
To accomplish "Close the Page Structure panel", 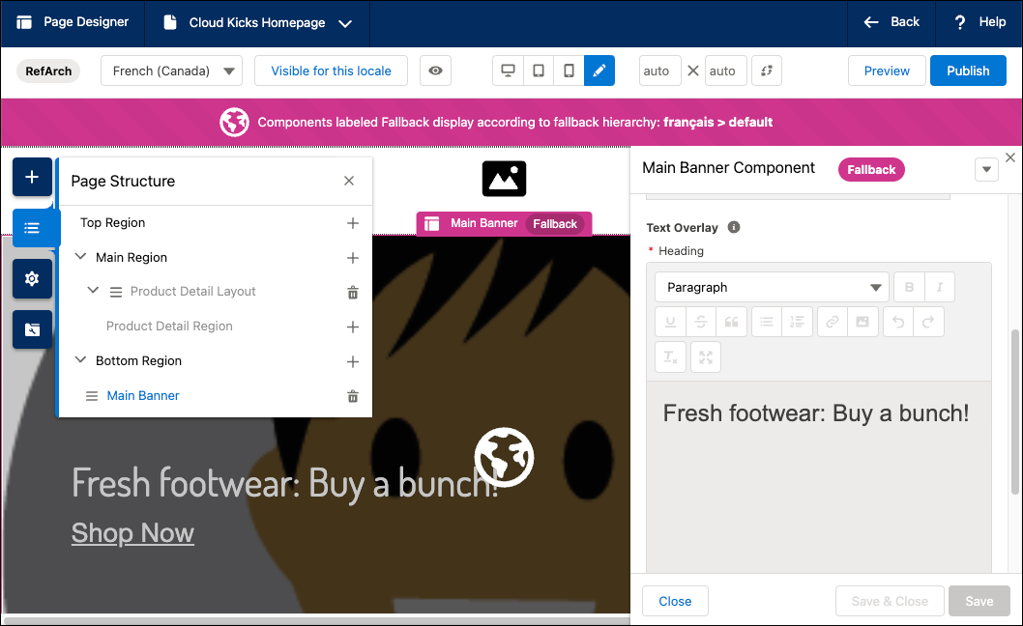I will pyautogui.click(x=349, y=181).
